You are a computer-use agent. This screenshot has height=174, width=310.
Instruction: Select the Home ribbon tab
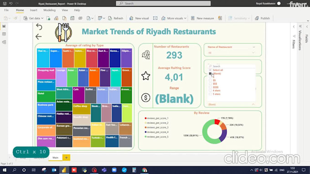[x=20, y=10]
